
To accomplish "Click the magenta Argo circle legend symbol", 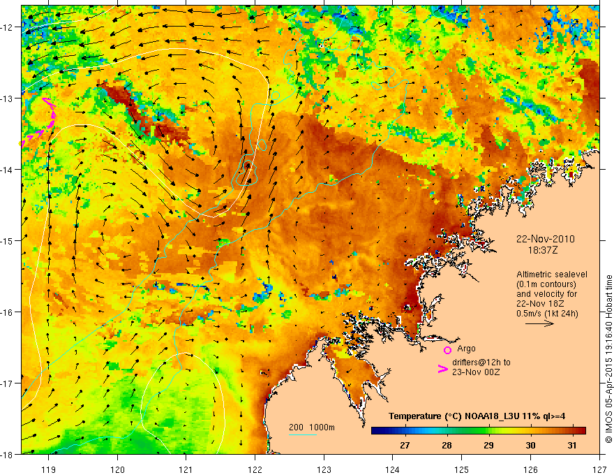I will pyautogui.click(x=447, y=350).
